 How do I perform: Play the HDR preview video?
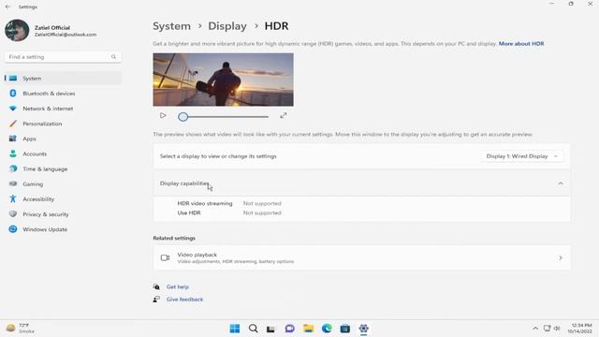(163, 115)
